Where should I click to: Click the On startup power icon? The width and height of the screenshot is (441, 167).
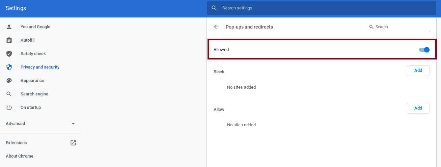(x=9, y=108)
